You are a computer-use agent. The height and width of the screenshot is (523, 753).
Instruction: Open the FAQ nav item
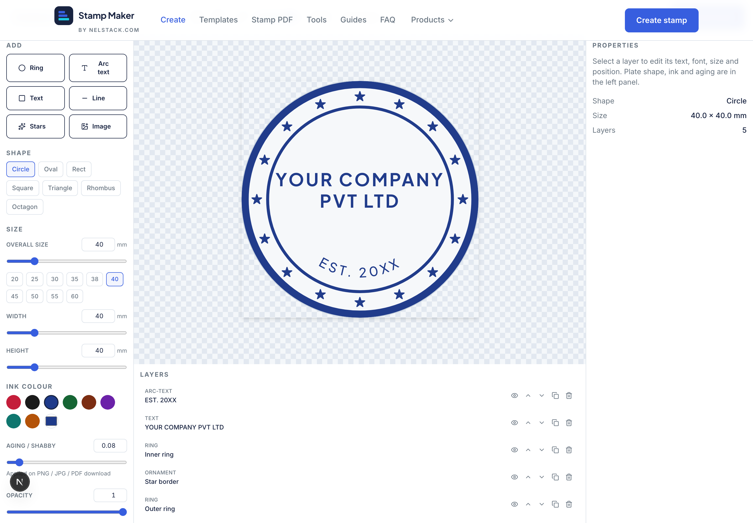[387, 20]
